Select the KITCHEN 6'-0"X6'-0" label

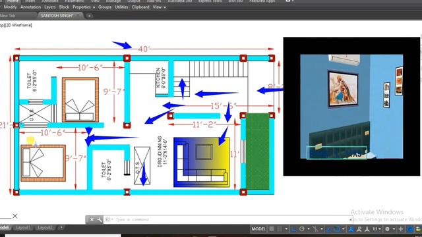(x=161, y=78)
